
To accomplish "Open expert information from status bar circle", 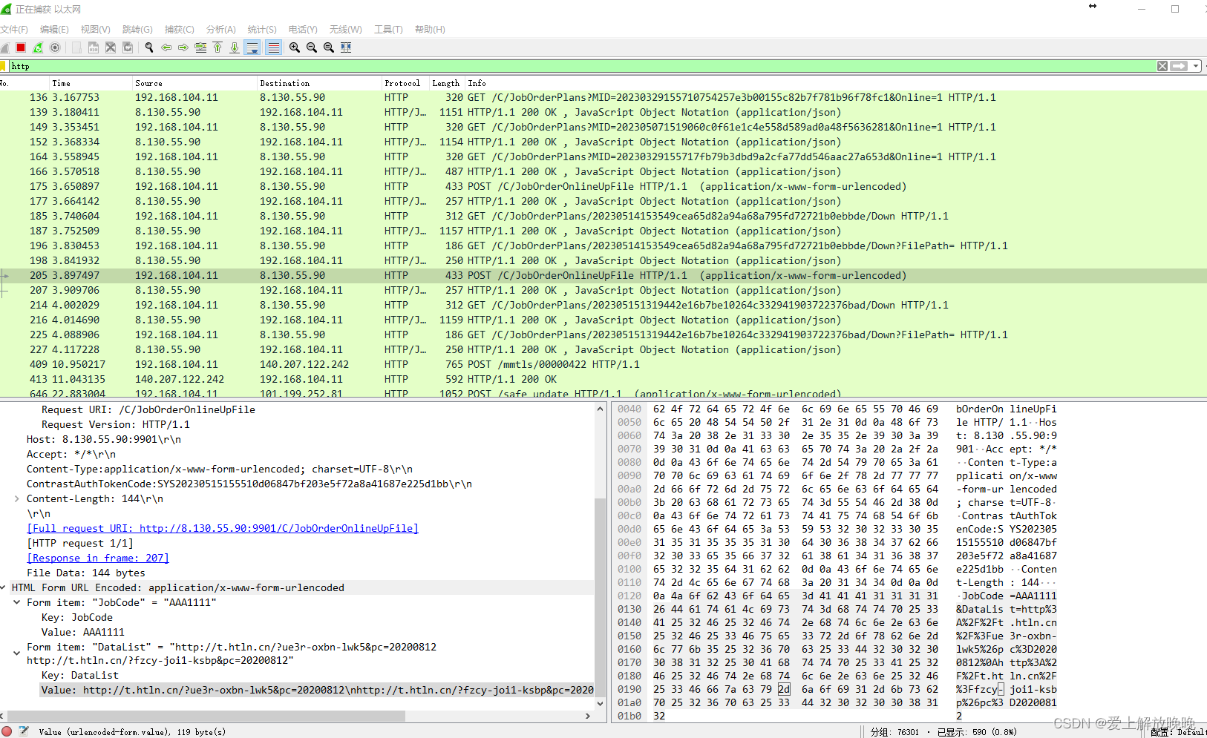I will [x=7, y=731].
